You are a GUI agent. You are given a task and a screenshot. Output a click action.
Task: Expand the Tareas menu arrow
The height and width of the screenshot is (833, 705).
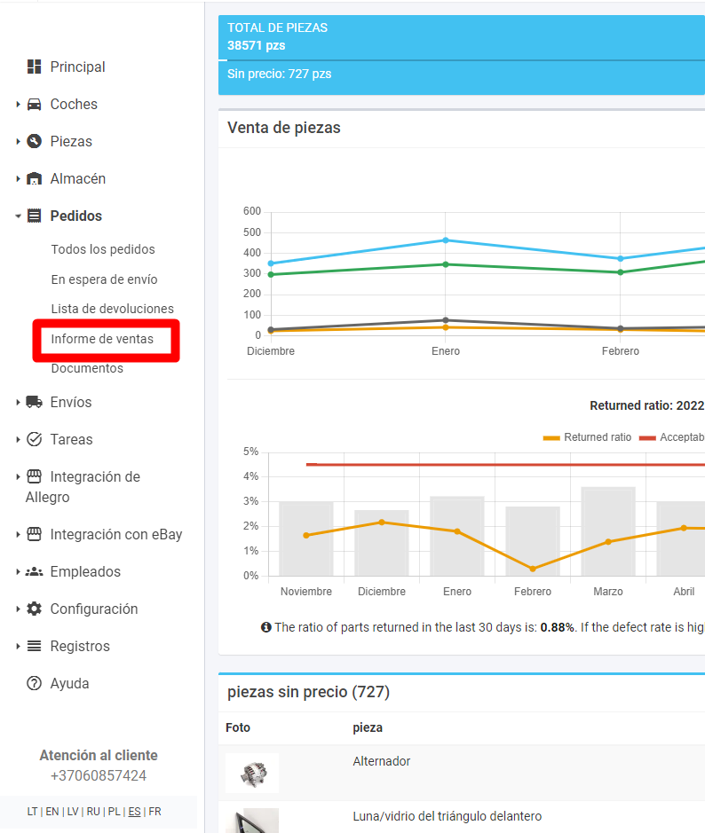[x=18, y=439]
